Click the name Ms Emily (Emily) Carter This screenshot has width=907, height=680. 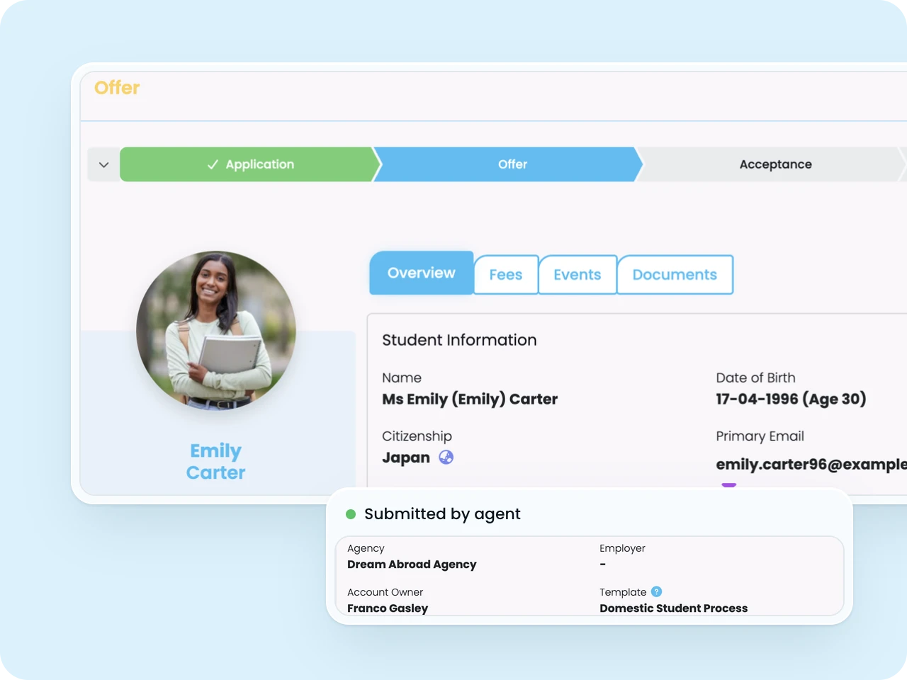[x=470, y=399]
